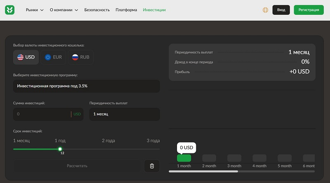Click the horizontal chart scrollbar

pyautogui.click(x=203, y=171)
